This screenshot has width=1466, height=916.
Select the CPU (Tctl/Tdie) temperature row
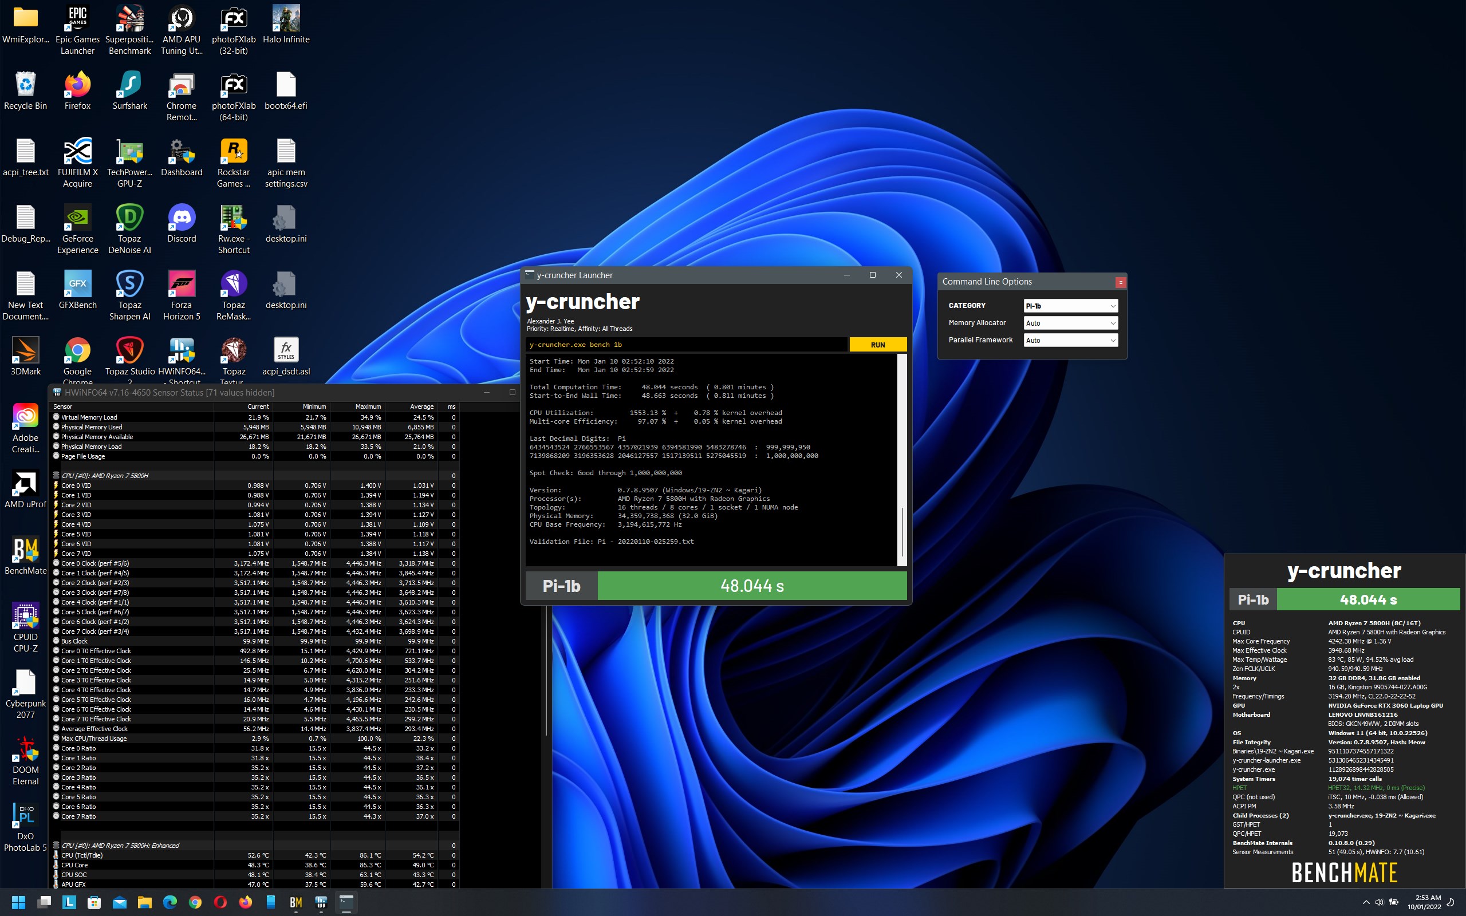[x=254, y=855]
